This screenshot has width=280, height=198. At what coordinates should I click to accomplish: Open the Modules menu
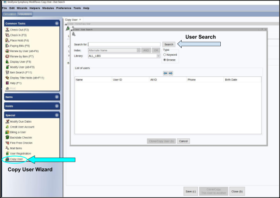48,8
